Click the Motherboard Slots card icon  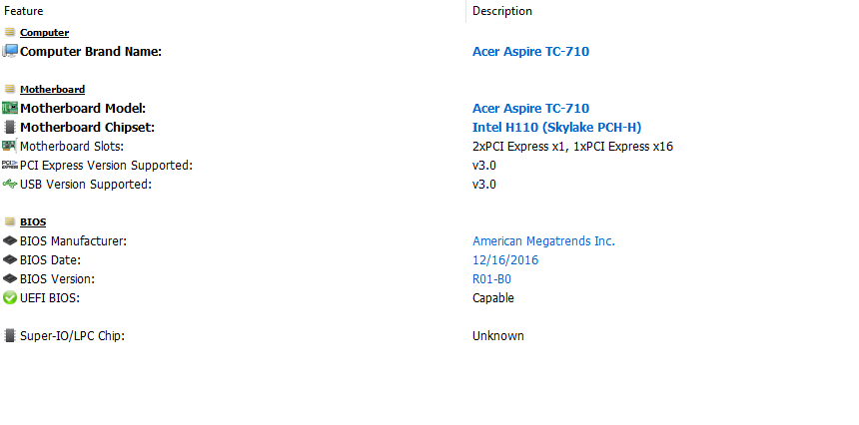click(10, 146)
